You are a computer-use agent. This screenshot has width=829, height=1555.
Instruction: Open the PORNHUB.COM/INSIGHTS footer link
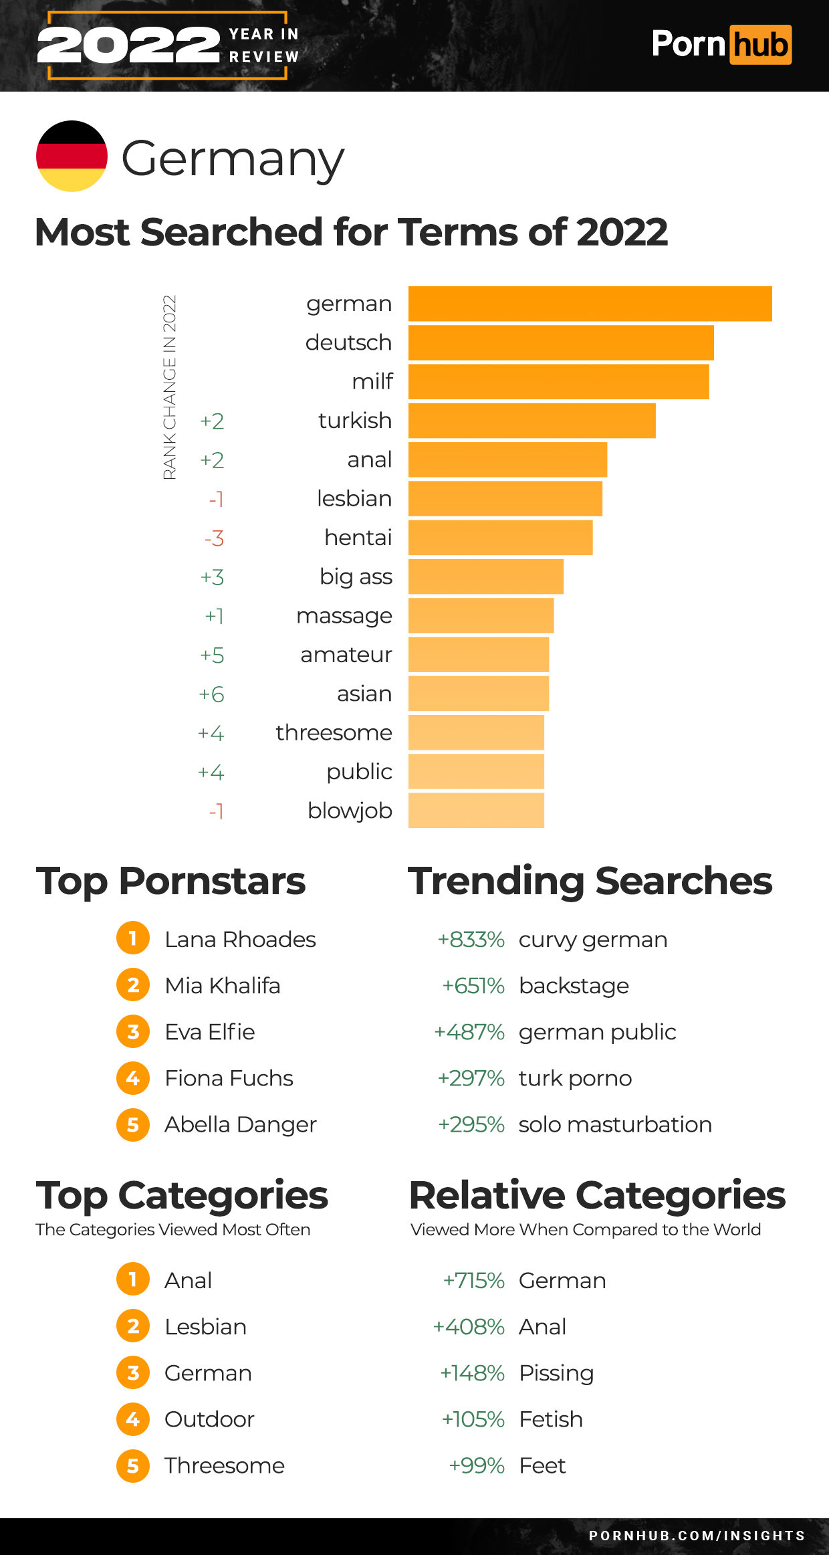point(697,1536)
